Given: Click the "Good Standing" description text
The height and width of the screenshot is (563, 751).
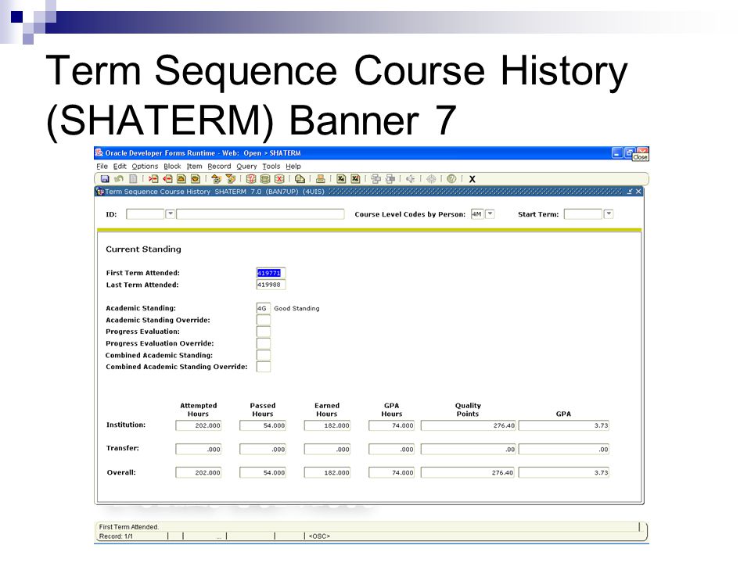Looking at the screenshot, I should (x=296, y=308).
